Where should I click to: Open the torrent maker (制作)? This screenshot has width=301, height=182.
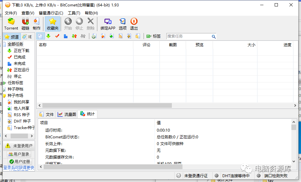pyautogui.click(x=37, y=24)
